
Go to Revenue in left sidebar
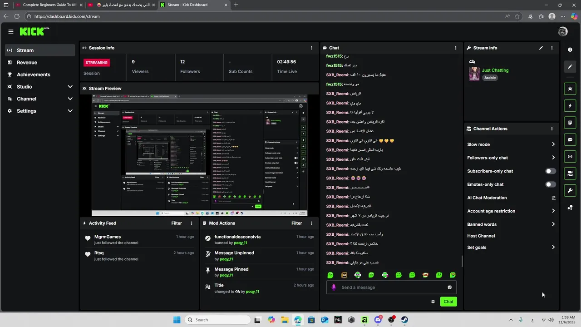pyautogui.click(x=40, y=63)
